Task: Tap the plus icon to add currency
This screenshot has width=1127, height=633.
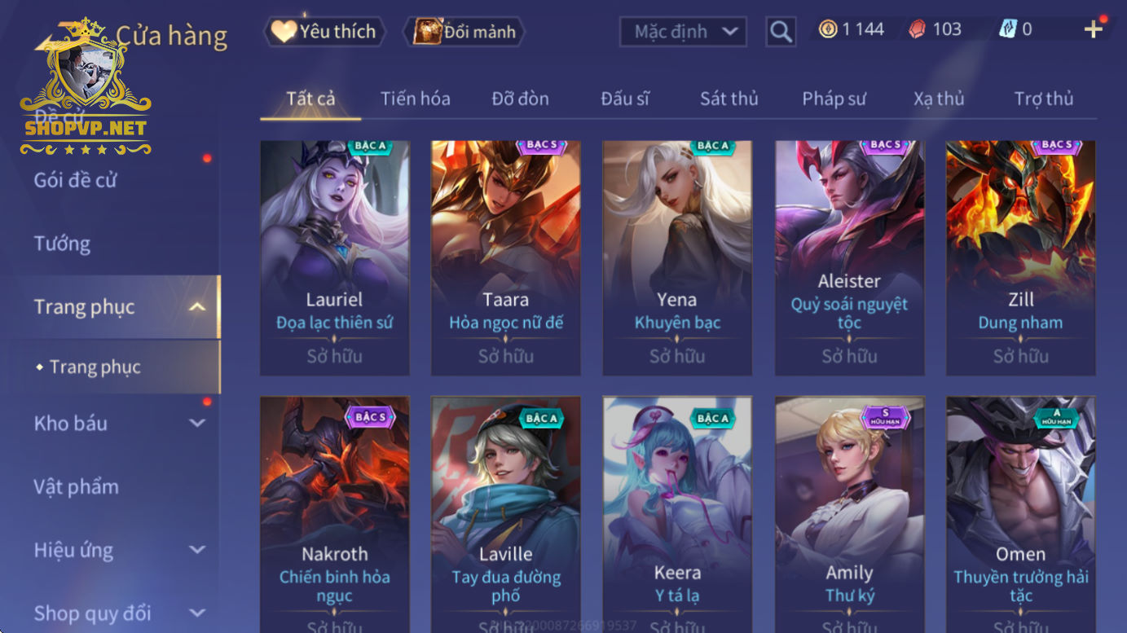Action: click(x=1093, y=29)
